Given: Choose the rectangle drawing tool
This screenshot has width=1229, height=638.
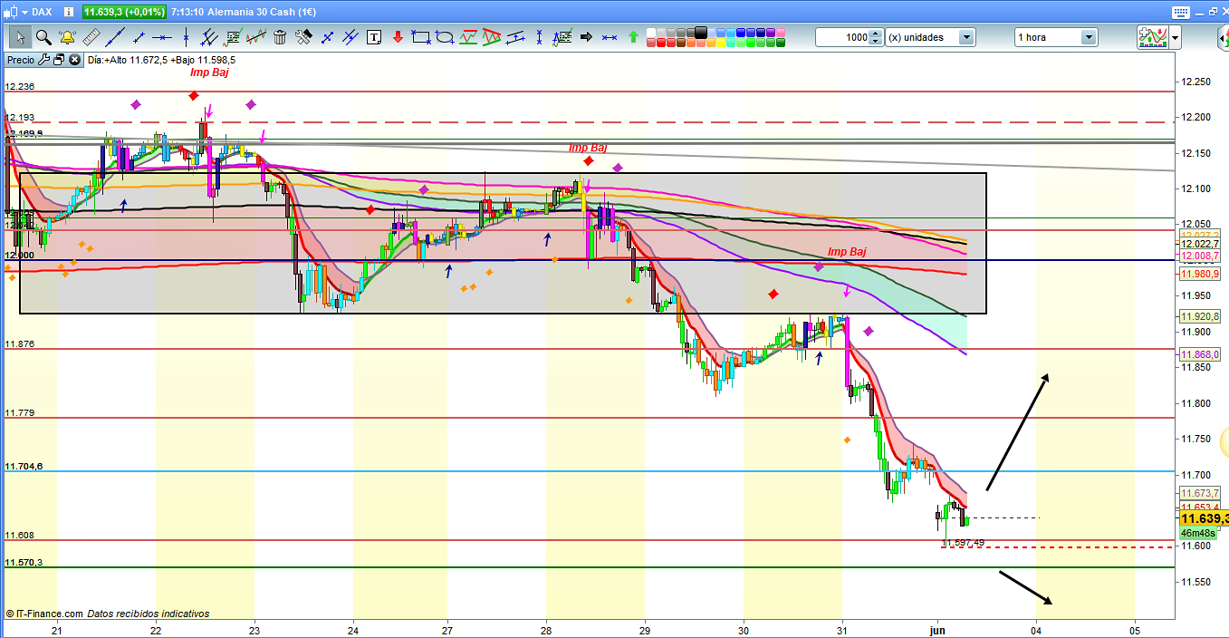Looking at the screenshot, I should (420, 37).
